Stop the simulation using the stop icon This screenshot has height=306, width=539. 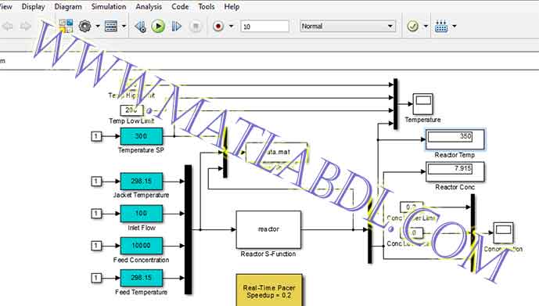pyautogui.click(x=196, y=26)
